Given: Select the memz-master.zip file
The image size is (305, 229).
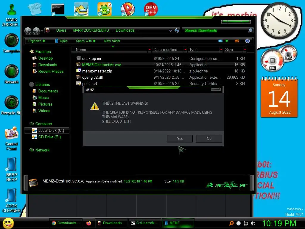Looking at the screenshot, I should [161, 71].
